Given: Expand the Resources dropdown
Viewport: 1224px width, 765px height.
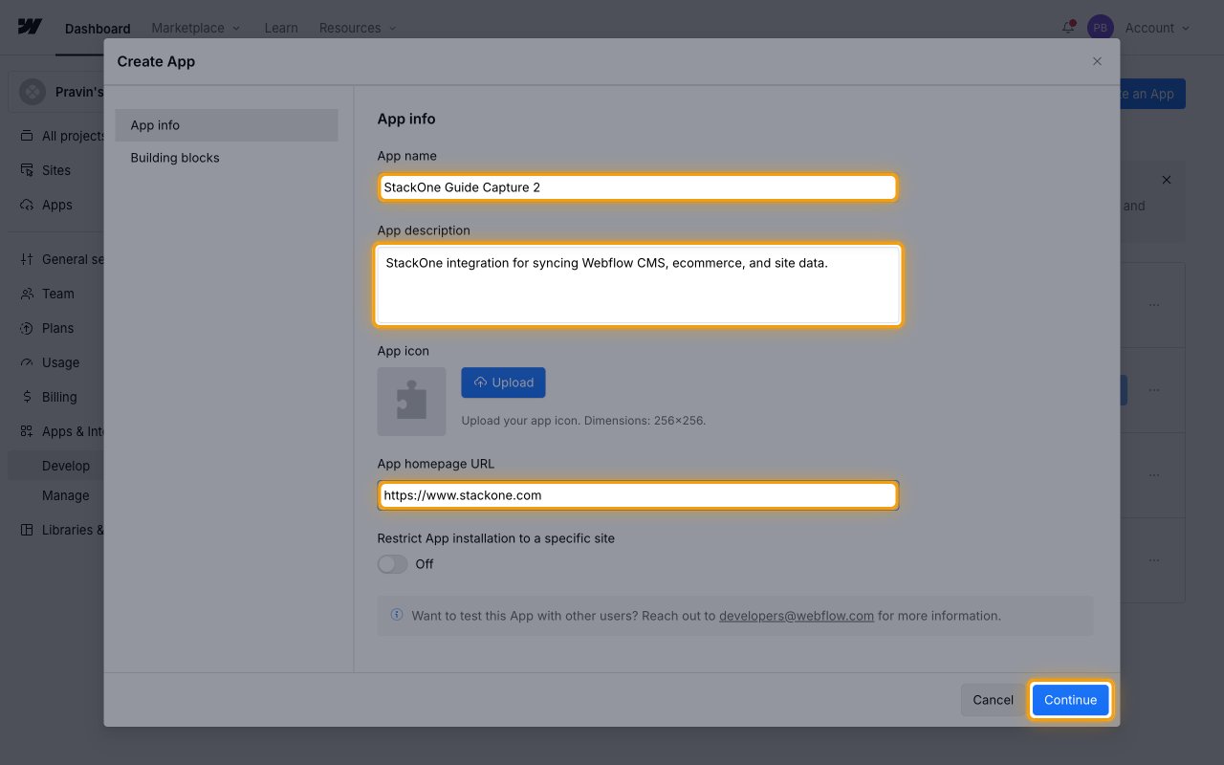Looking at the screenshot, I should pos(358,28).
